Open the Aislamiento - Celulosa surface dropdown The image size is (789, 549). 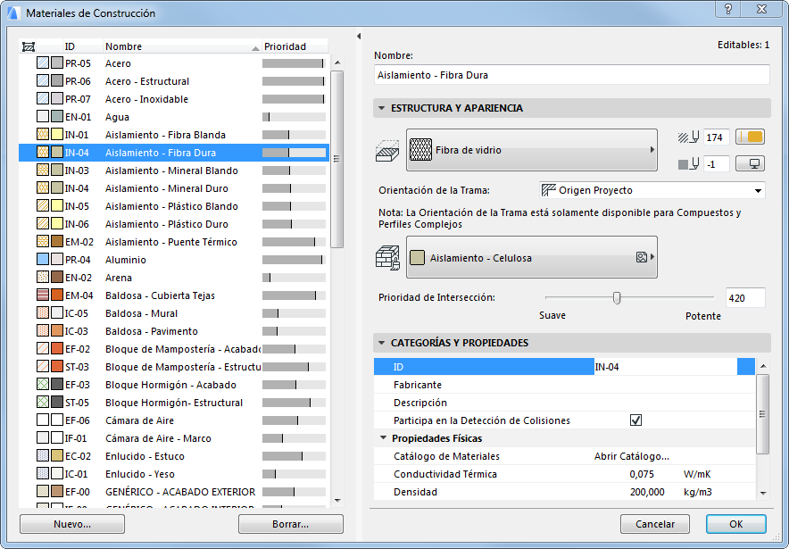click(532, 257)
